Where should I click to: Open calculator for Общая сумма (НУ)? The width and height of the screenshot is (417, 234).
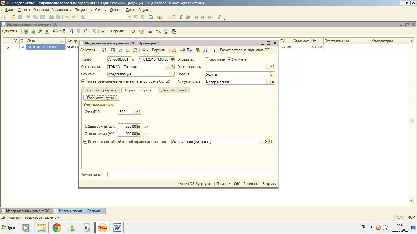(139, 134)
